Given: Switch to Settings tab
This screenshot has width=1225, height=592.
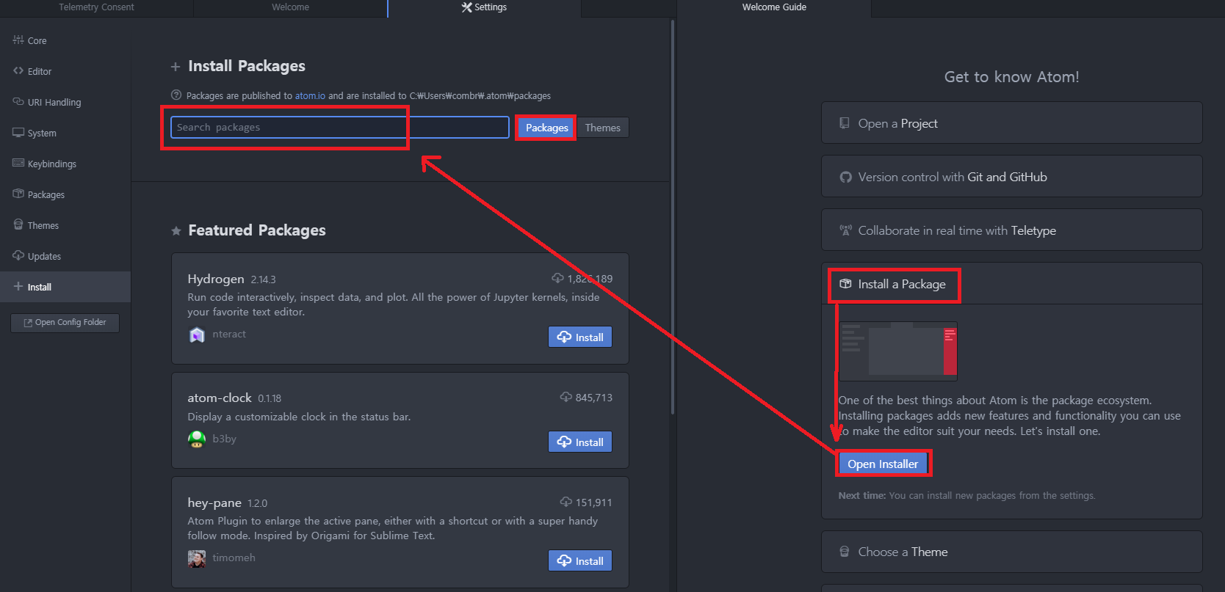Looking at the screenshot, I should 484,7.
